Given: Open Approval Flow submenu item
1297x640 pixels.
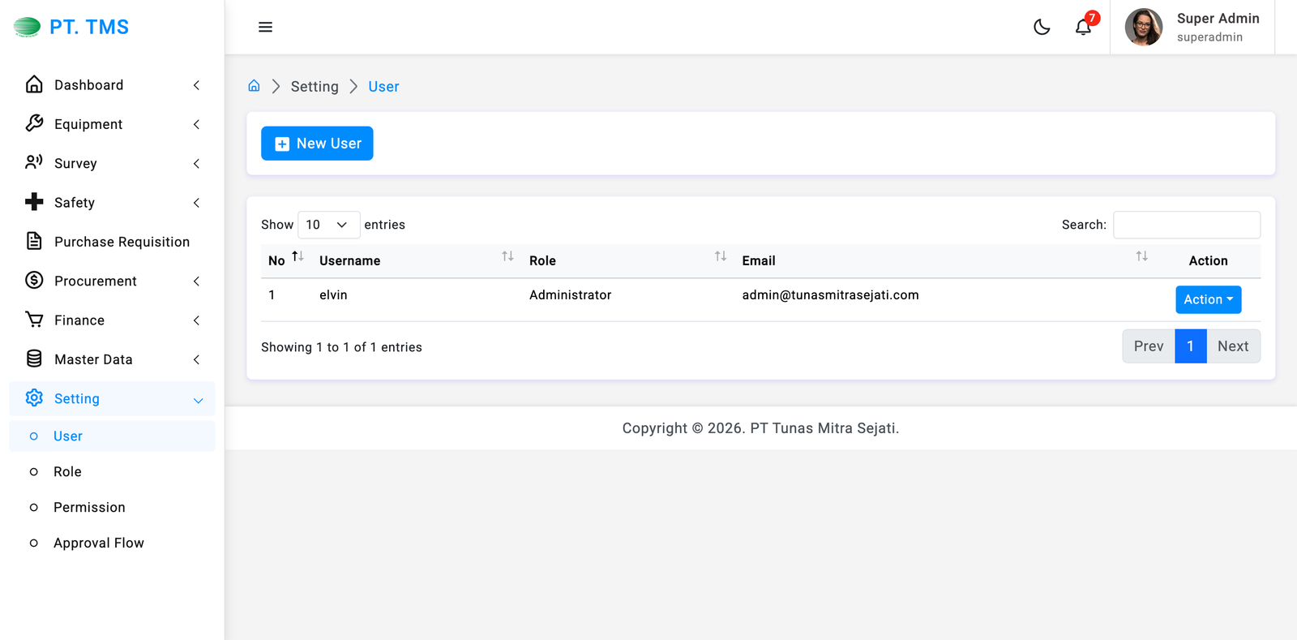Looking at the screenshot, I should tap(98, 543).
